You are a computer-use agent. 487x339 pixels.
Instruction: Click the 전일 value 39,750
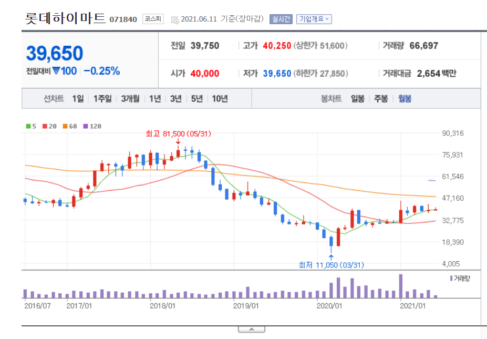[x=205, y=46]
